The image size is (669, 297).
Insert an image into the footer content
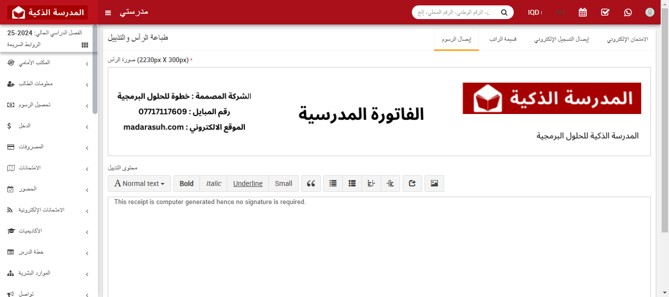coord(434,183)
